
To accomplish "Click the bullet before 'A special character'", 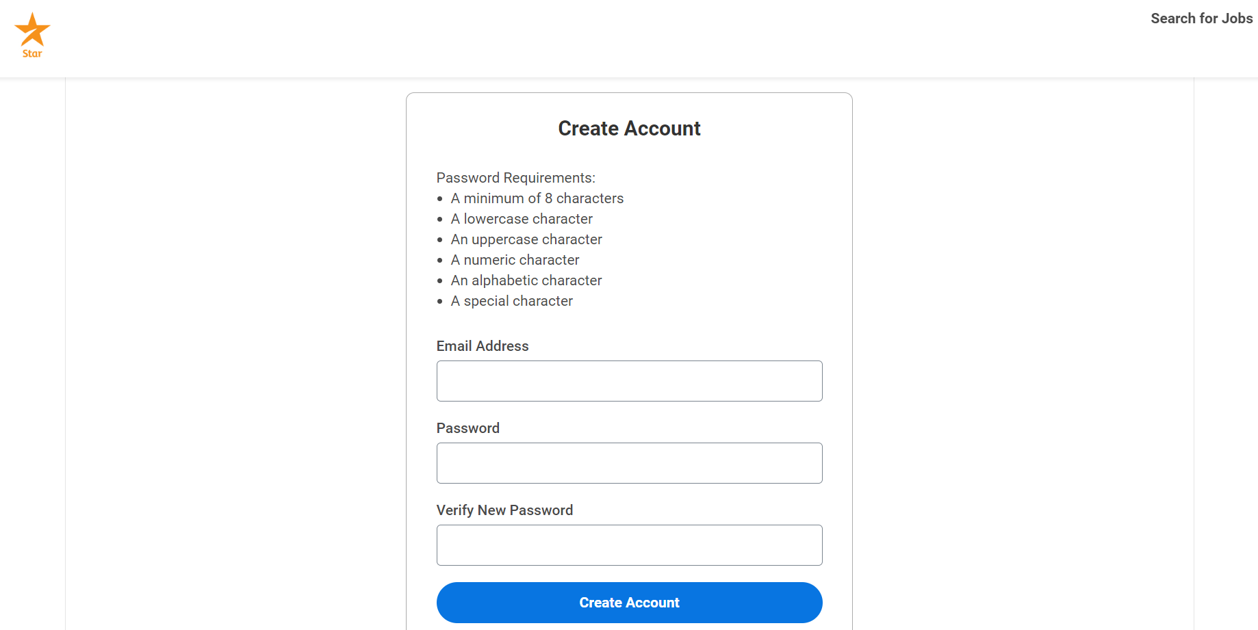I will [440, 302].
